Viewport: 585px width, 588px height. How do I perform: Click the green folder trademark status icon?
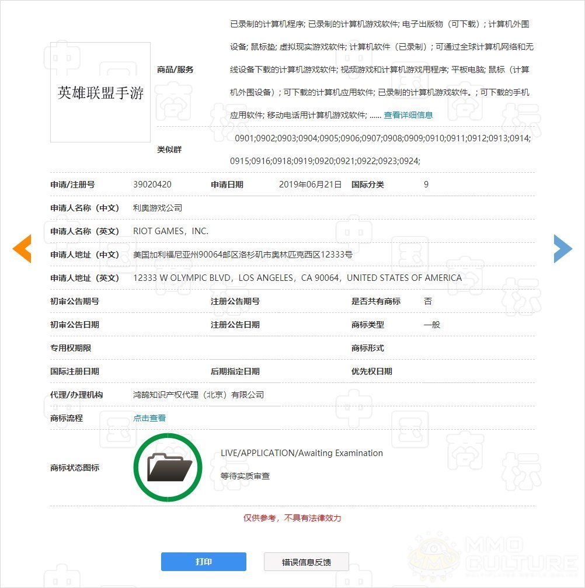168,467
